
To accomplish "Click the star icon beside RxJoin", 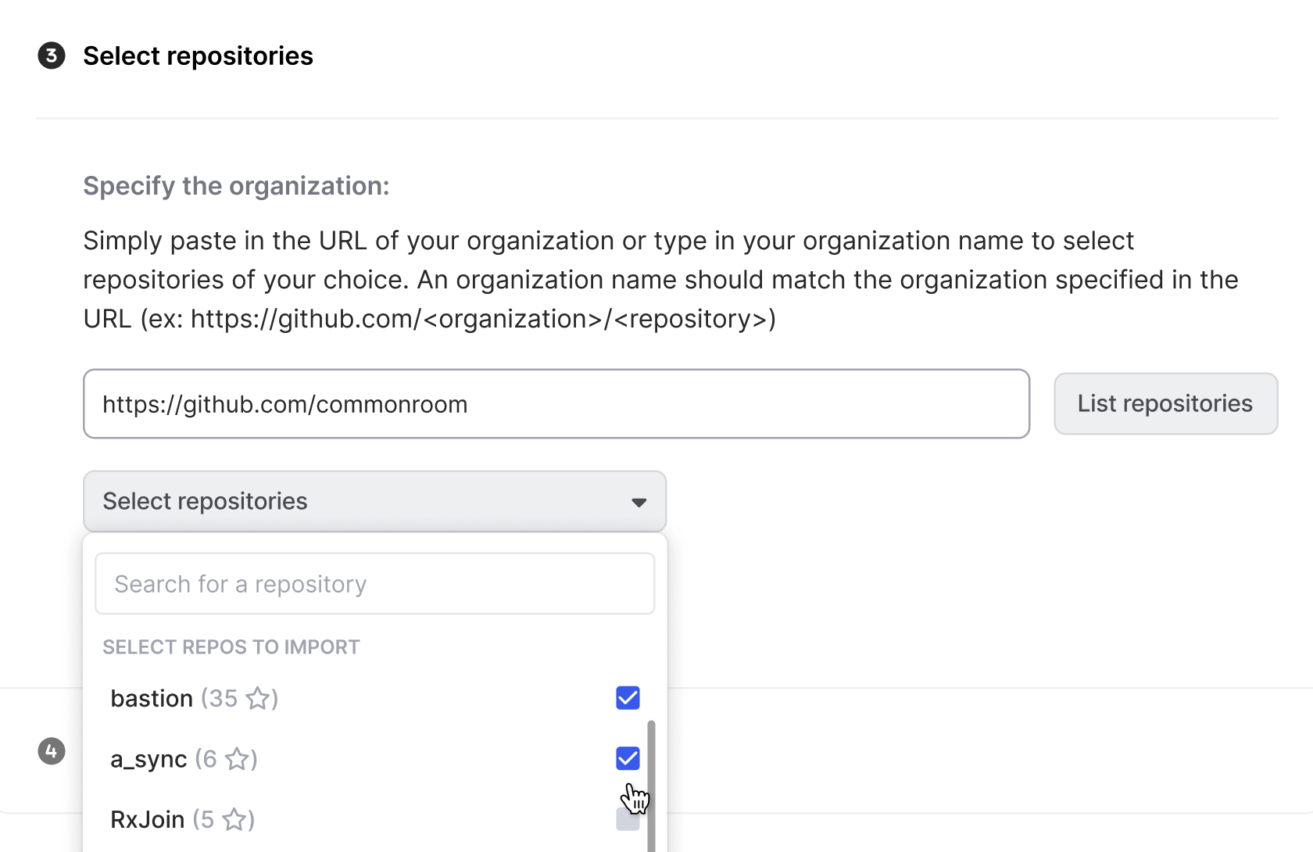I will [x=234, y=819].
